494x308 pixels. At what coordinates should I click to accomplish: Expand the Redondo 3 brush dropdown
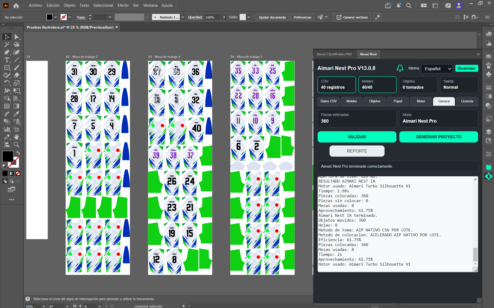click(x=183, y=17)
